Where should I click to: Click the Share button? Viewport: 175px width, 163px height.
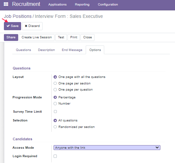11,37
